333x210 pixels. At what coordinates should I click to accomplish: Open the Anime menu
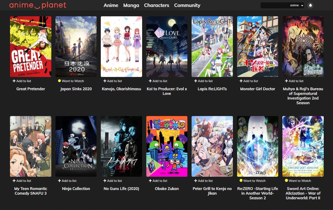(111, 5)
